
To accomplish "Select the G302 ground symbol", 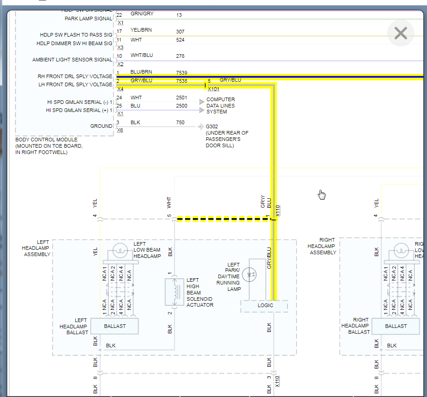I will [201, 126].
